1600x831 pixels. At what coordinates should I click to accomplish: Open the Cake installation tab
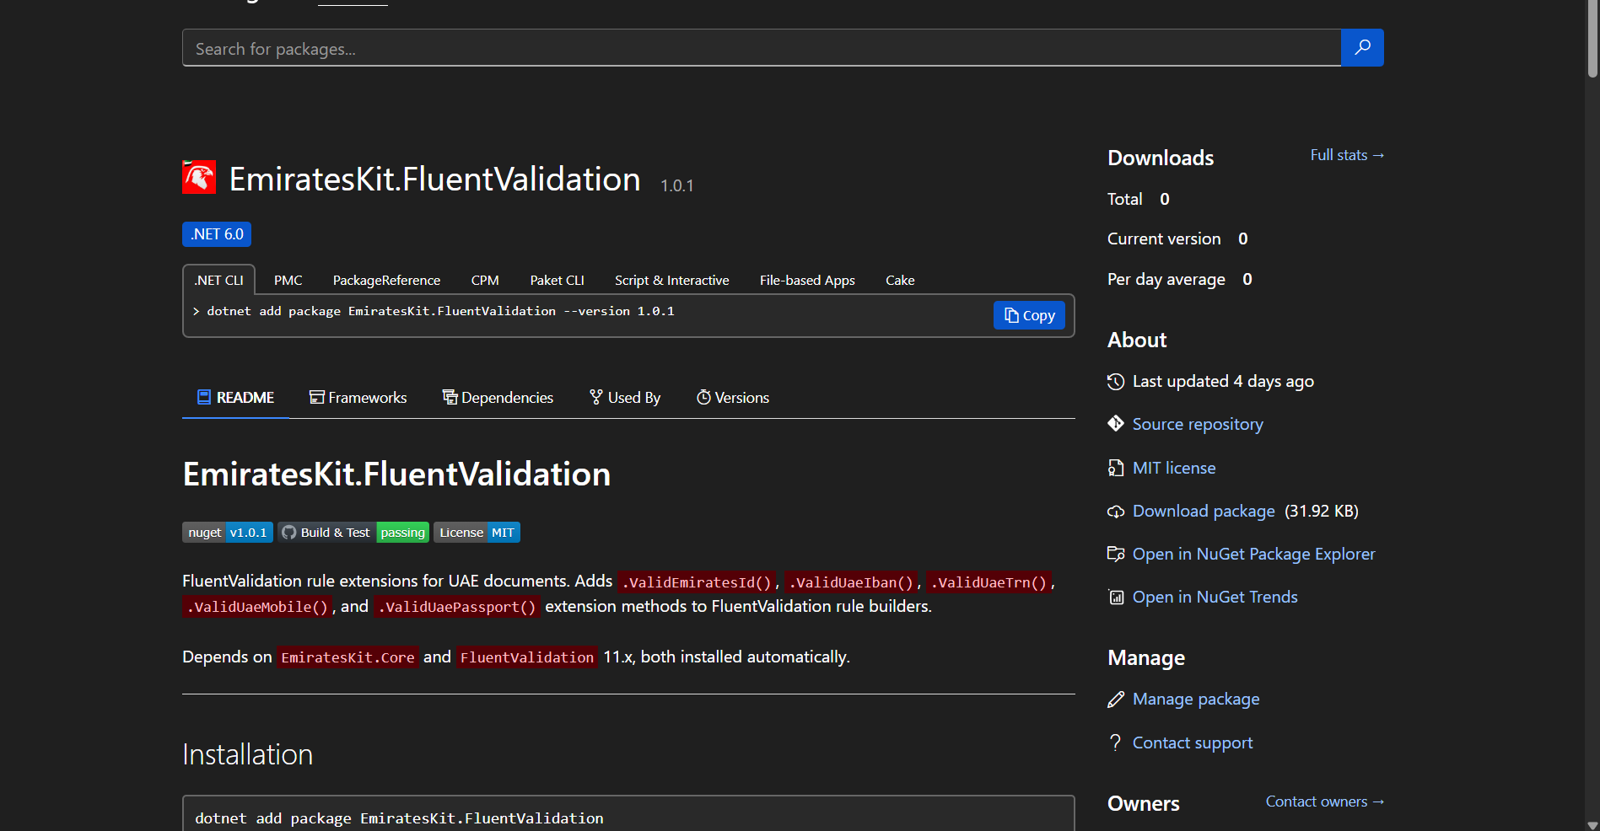click(x=899, y=280)
